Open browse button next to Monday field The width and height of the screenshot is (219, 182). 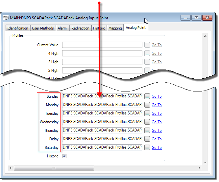click(x=147, y=105)
